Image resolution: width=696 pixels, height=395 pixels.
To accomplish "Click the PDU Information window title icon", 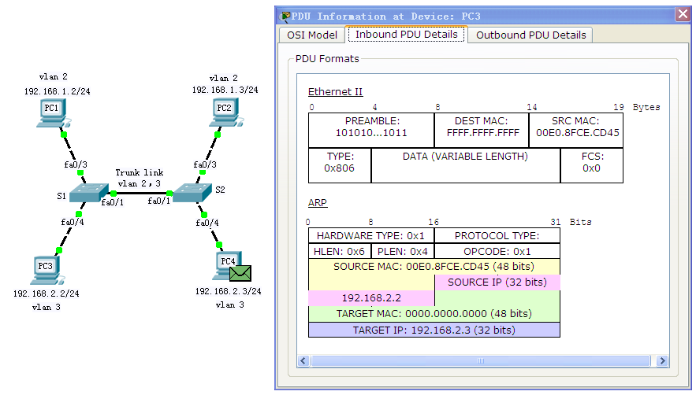I will 285,16.
